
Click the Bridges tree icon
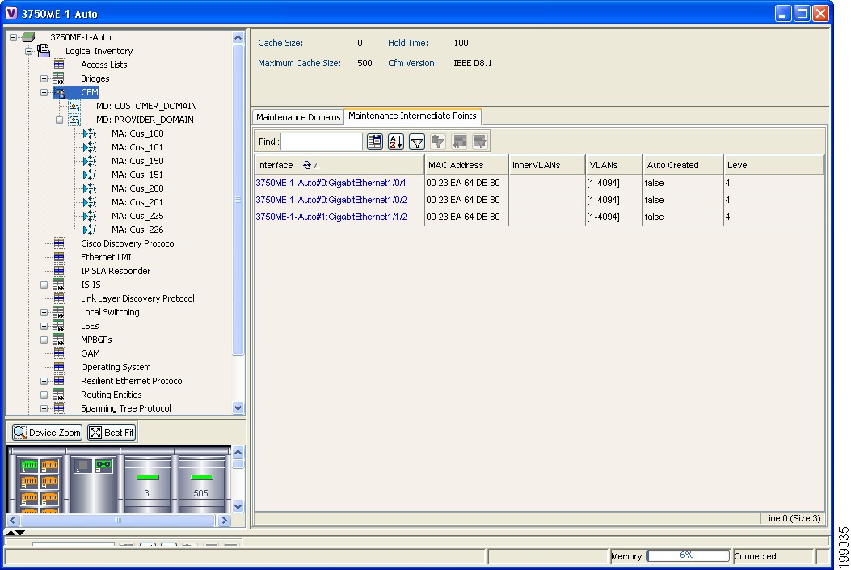[x=59, y=78]
